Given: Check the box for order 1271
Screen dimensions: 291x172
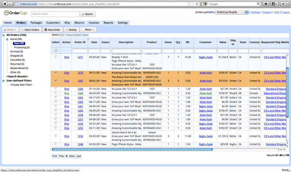Looking at the screenshot, I should pos(56,57).
